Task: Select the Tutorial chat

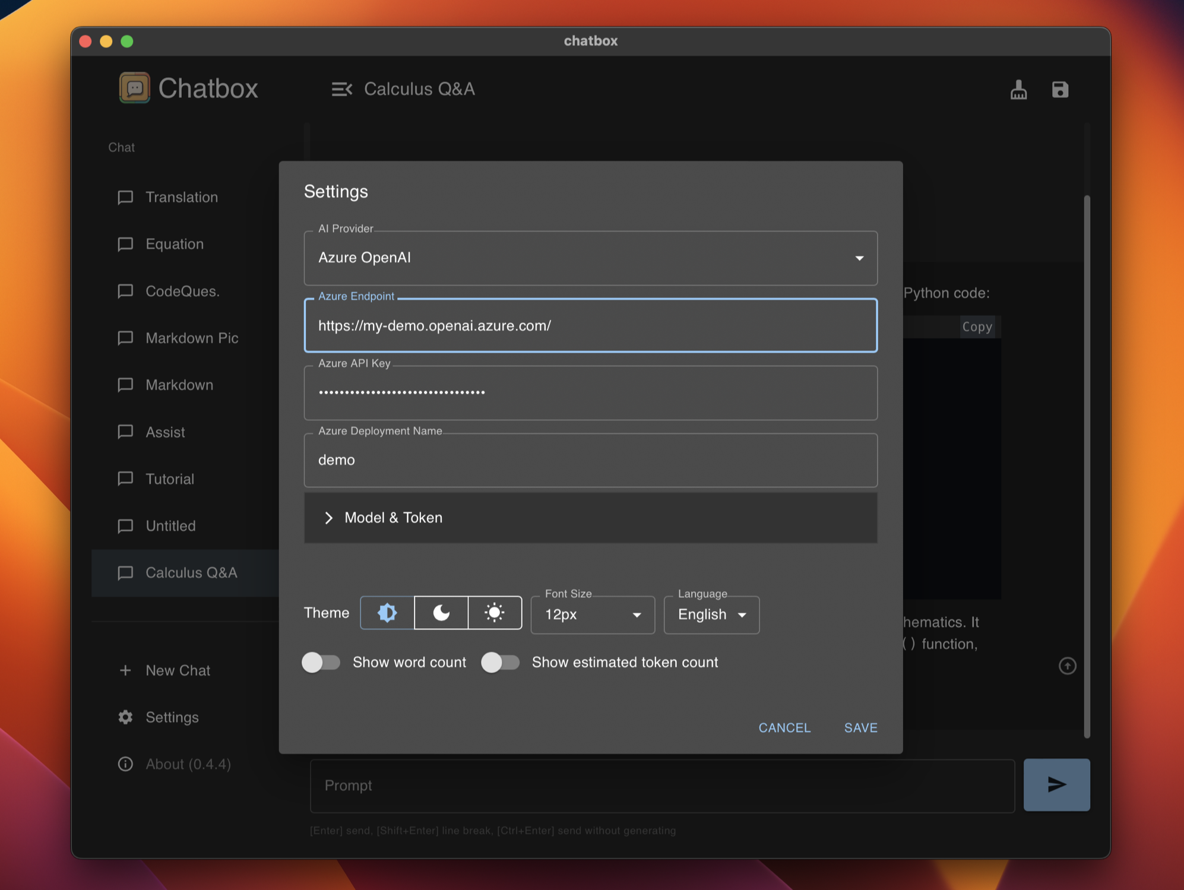Action: click(x=185, y=479)
